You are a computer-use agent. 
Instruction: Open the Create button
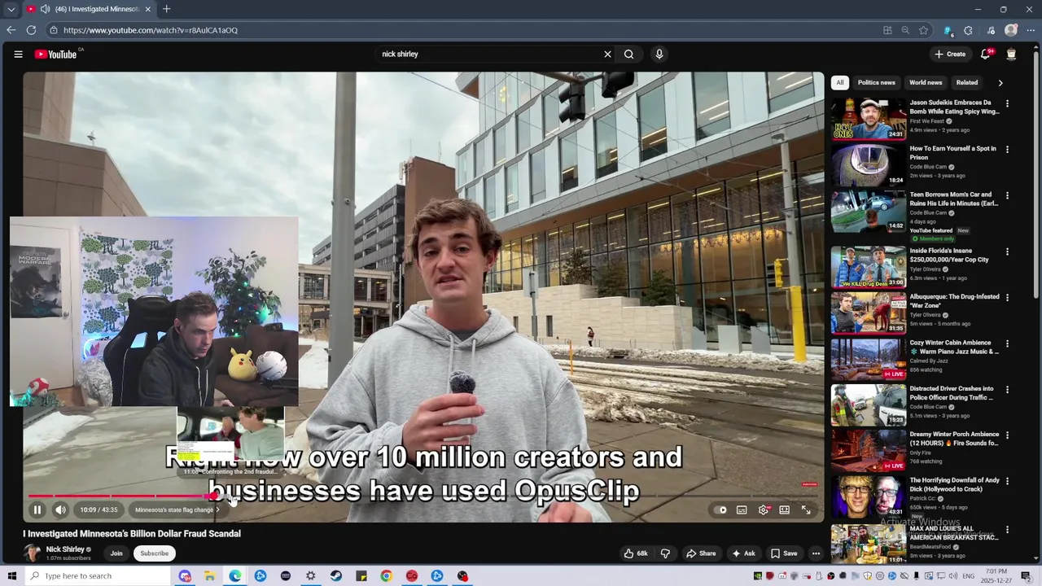[950, 55]
